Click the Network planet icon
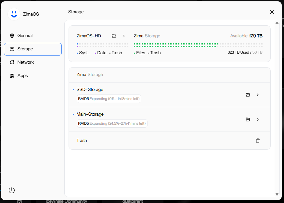The width and height of the screenshot is (284, 203). tap(12, 62)
